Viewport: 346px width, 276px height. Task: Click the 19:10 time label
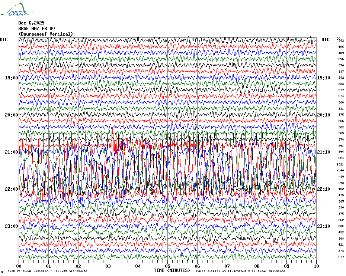point(324,78)
